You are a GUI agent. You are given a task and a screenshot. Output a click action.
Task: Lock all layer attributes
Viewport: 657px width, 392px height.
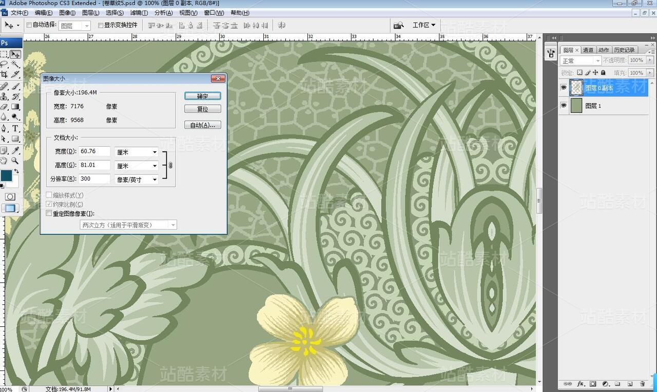[x=603, y=73]
